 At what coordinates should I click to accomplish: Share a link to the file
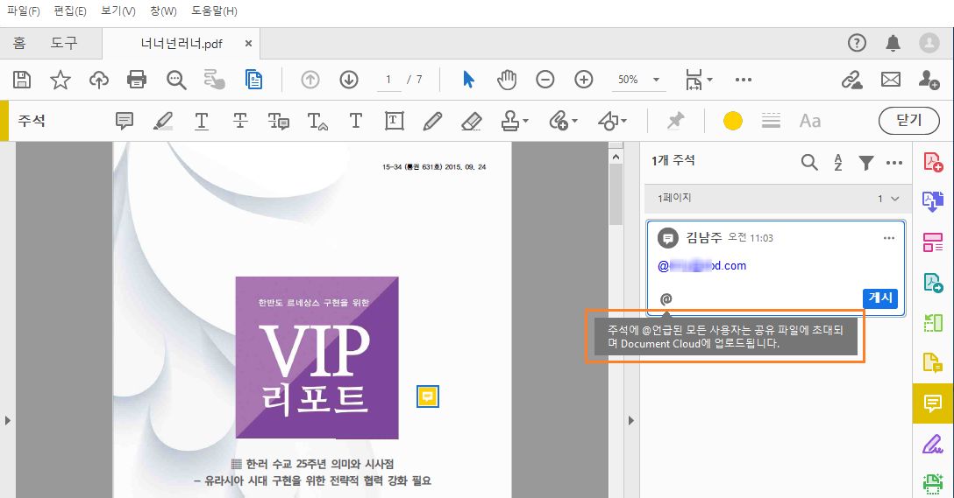click(851, 80)
